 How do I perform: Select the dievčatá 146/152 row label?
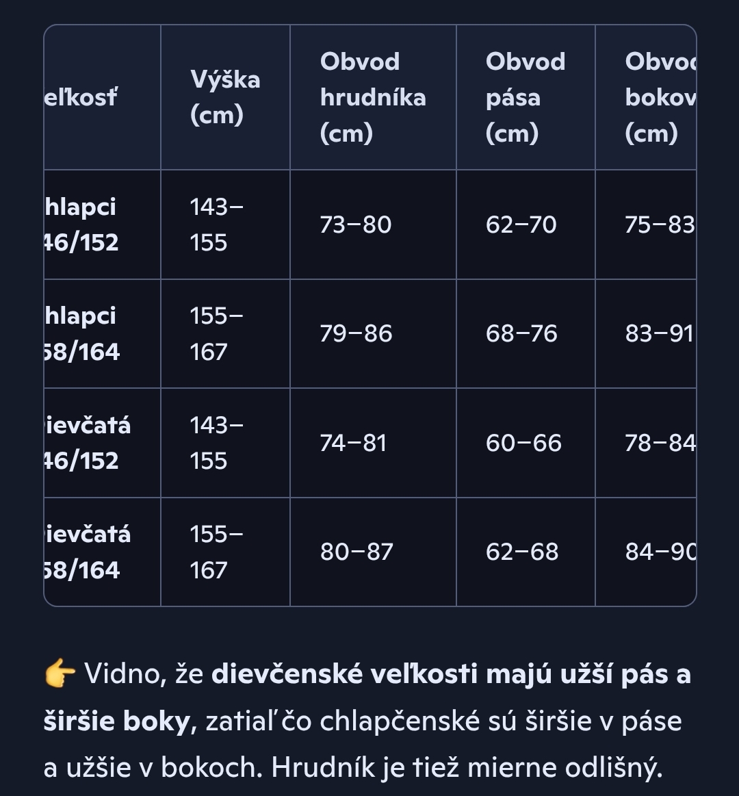[86, 443]
